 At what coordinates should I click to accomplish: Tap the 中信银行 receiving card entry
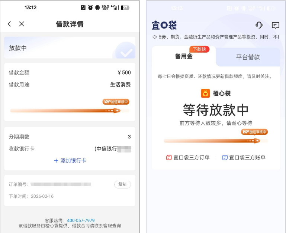113,149
